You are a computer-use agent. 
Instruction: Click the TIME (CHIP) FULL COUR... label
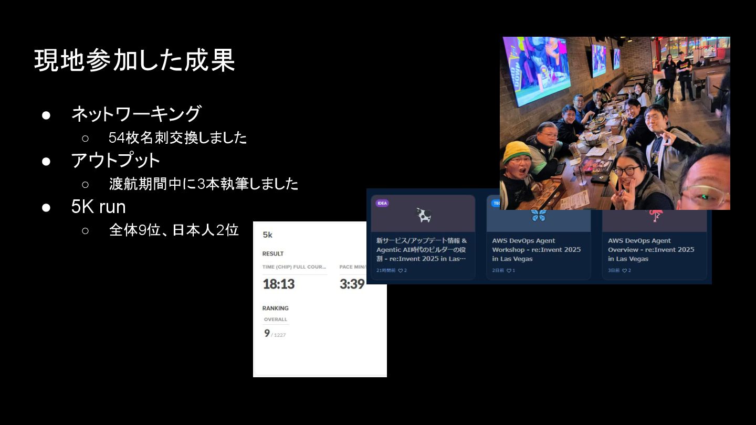(295, 267)
